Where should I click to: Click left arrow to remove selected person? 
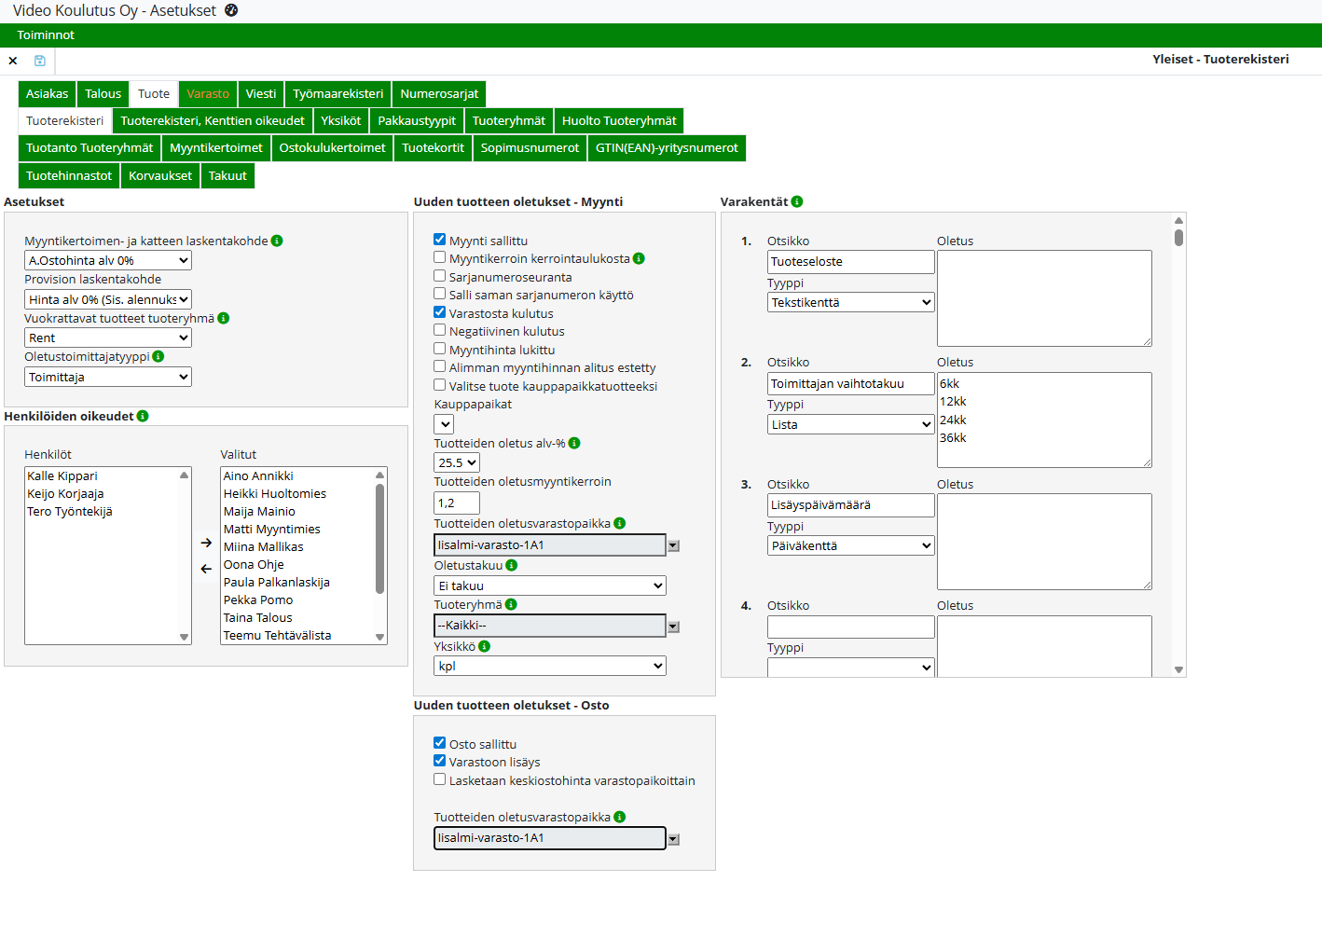pyautogui.click(x=206, y=569)
